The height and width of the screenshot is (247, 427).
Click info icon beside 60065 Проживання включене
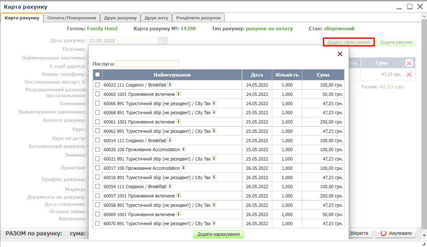tap(179, 94)
